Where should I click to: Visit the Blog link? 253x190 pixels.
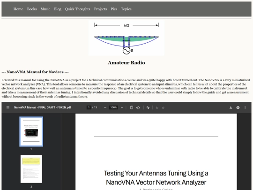[58, 9]
